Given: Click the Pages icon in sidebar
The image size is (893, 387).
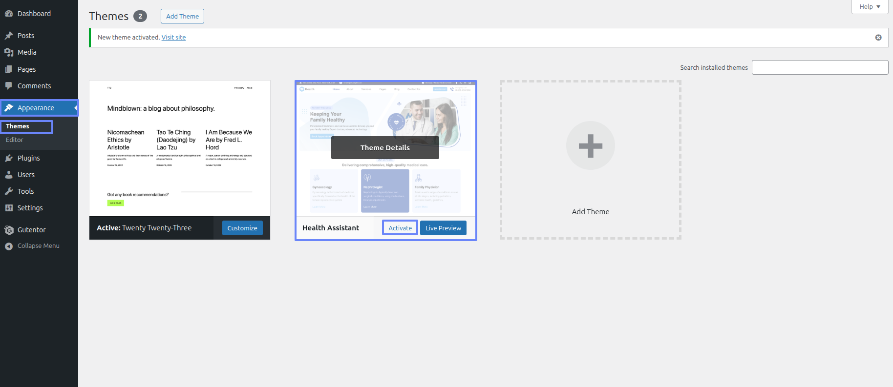Looking at the screenshot, I should point(9,69).
